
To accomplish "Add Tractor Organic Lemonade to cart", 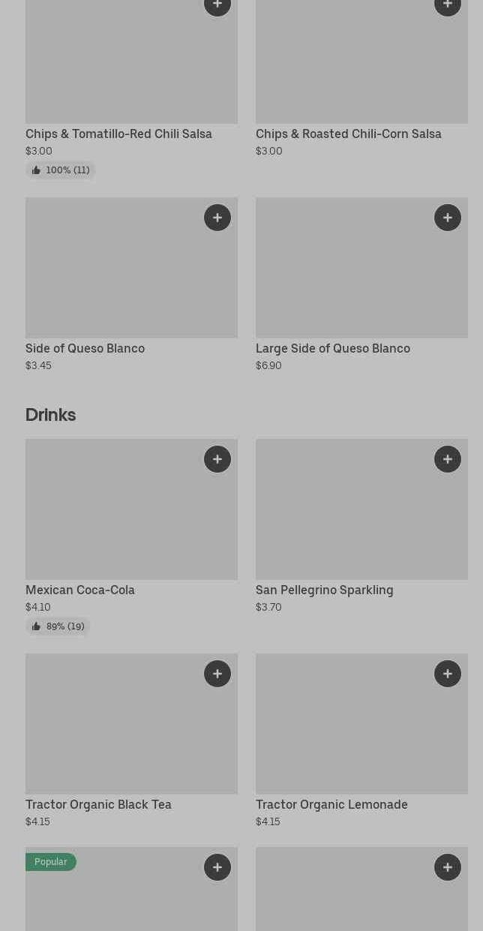I will click(448, 674).
